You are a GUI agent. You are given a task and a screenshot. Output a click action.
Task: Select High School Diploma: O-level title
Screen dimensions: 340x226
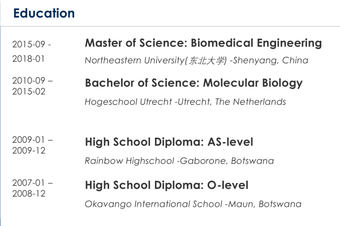(167, 185)
